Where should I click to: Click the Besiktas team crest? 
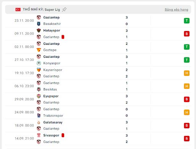tap(39, 89)
